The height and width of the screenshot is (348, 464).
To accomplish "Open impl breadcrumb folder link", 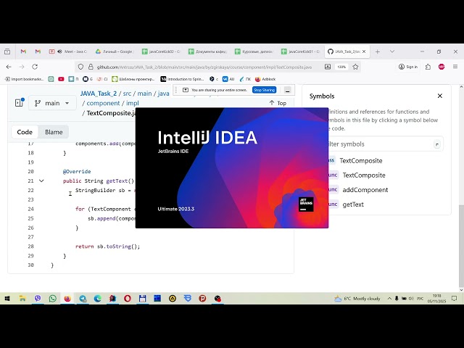I will tap(132, 103).
